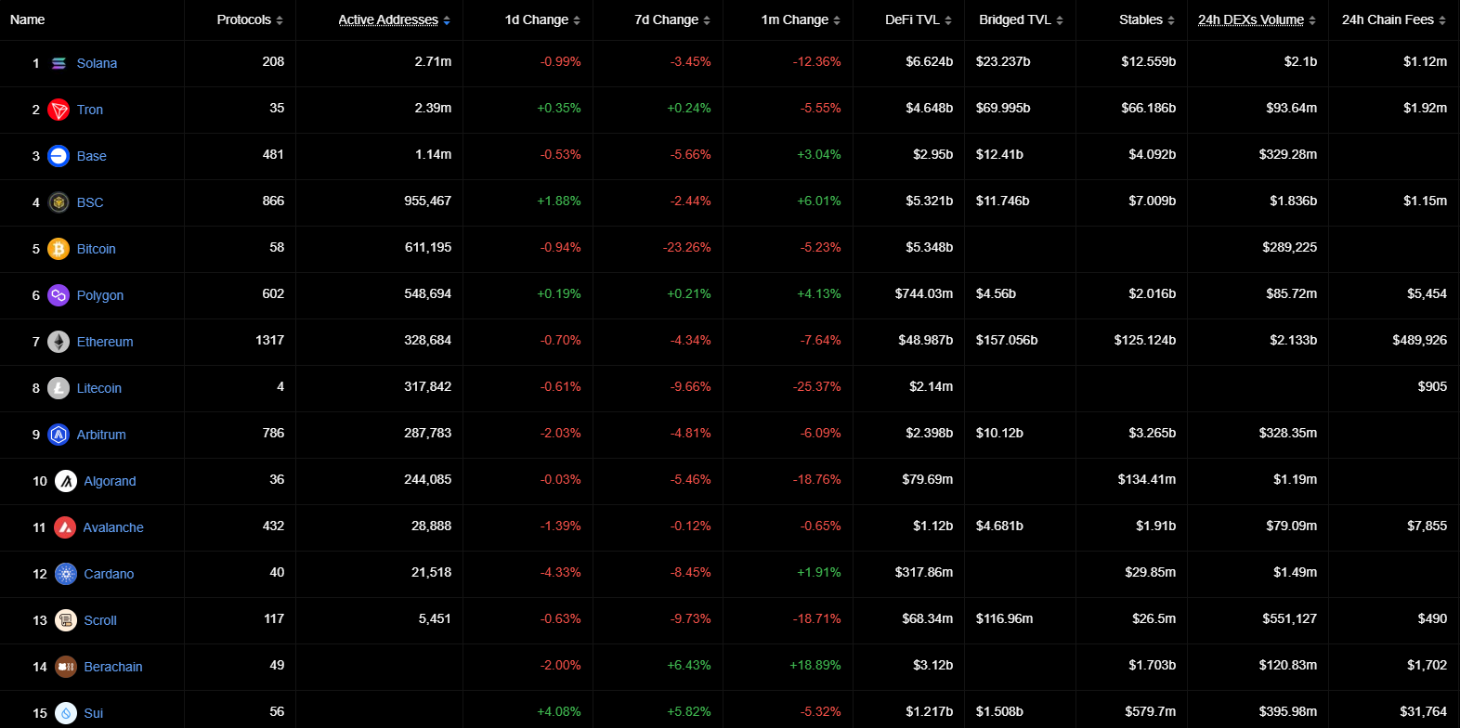Sort by DeFi TVL using its sort arrows

pyautogui.click(x=946, y=19)
